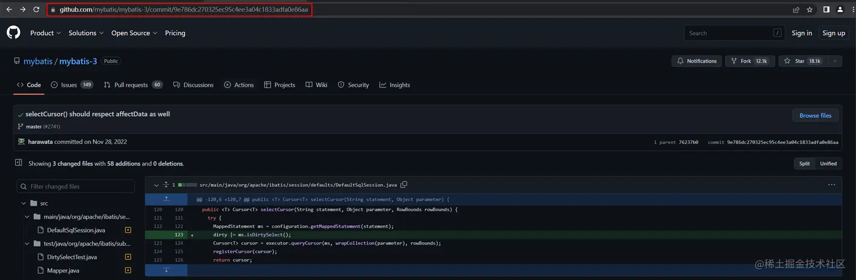The image size is (856, 280).
Task: Click the Sign up button
Action: (x=833, y=33)
